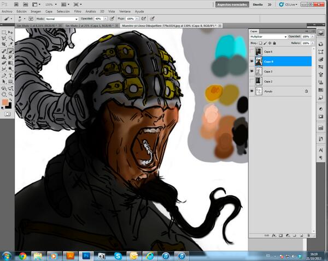Screen dimensions: 328x261
Task: Select the Clone Stamp tool
Action: tap(4, 57)
